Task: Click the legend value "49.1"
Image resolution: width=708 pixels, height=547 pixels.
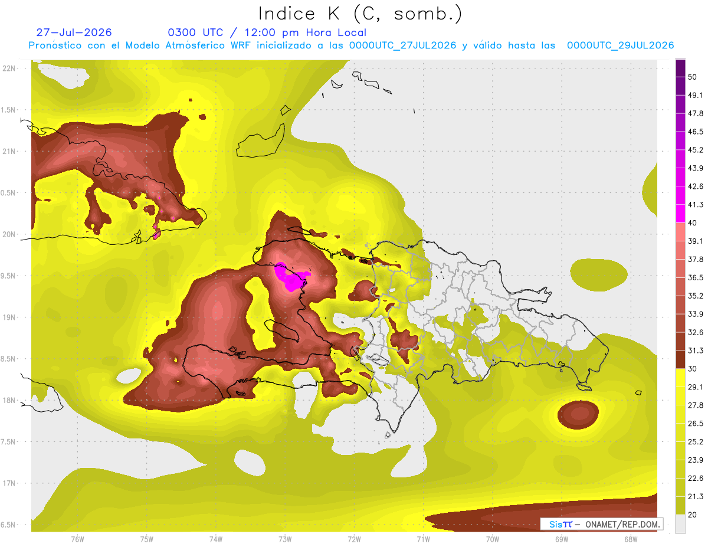Action: click(696, 95)
